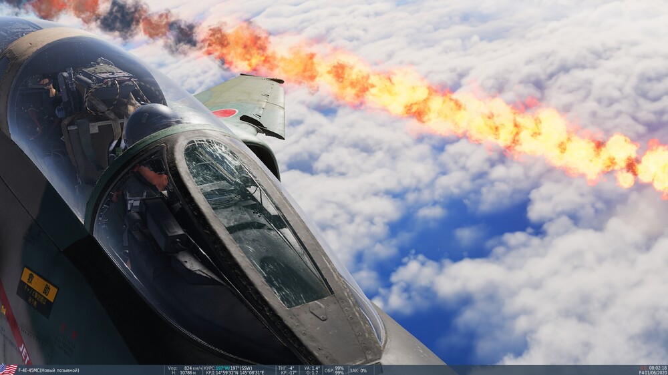Click the aircraft name F-4E-45MC
Viewport: 668px width, 375px height.
(x=29, y=370)
